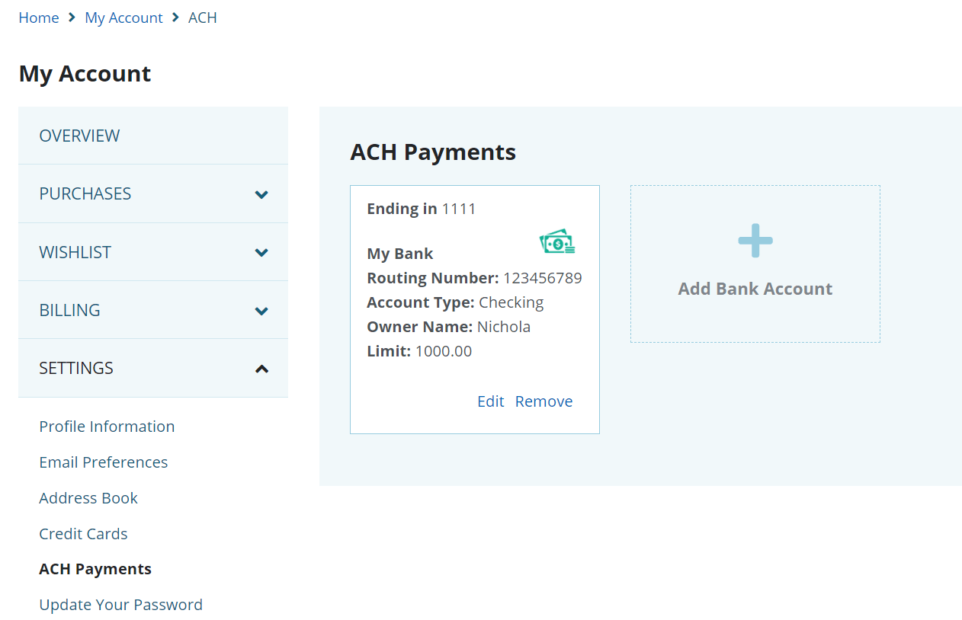962x620 pixels.
Task: Select the WISHLIST sidebar label
Action: [75, 252]
